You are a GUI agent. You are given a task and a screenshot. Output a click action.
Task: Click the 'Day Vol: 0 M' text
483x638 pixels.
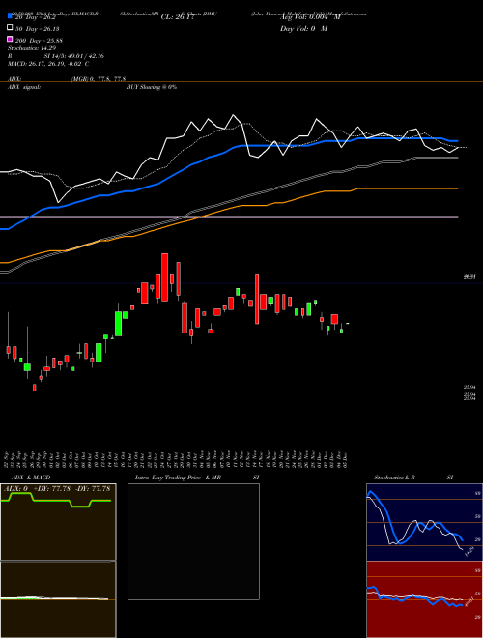pyautogui.click(x=303, y=29)
